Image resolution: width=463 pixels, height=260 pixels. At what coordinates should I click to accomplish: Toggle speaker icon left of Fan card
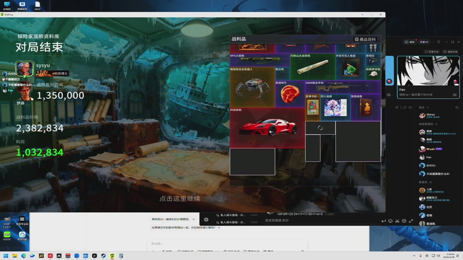click(389, 95)
